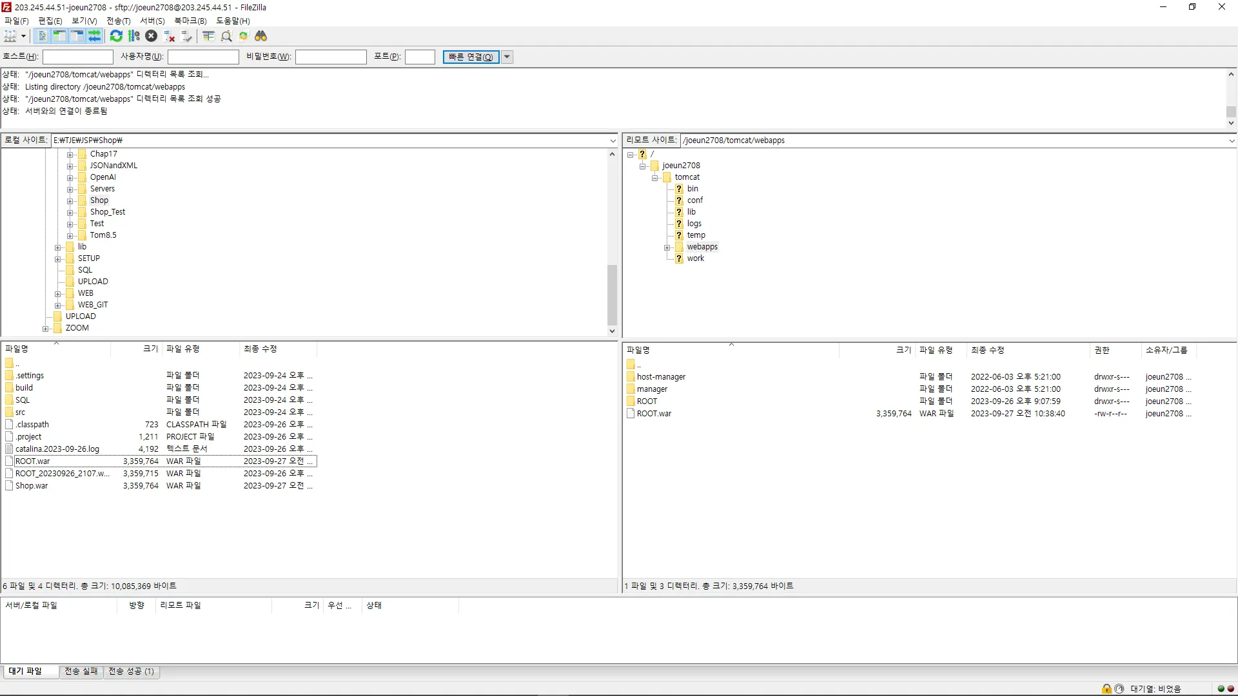Open the 전송(T) menu

pyautogui.click(x=118, y=21)
